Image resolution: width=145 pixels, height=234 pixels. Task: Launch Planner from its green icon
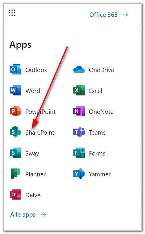(x=15, y=173)
